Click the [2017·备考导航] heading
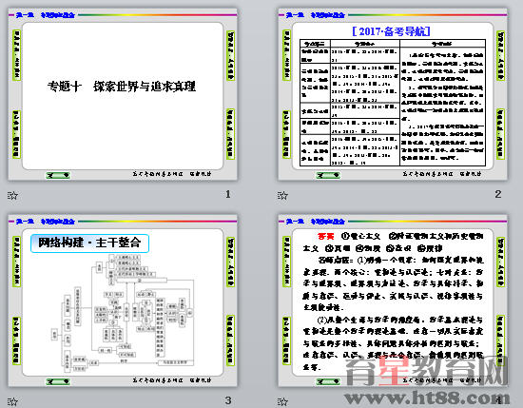Viewport: 523px width, 408px height. click(x=391, y=31)
